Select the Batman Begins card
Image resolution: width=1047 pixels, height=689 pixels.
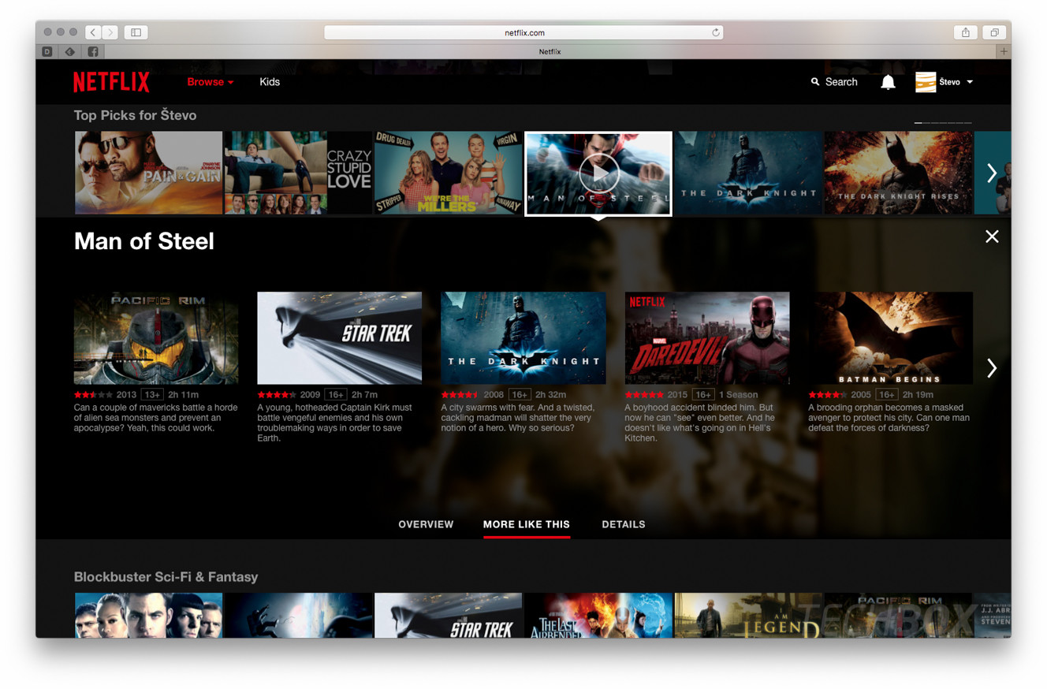click(x=891, y=338)
